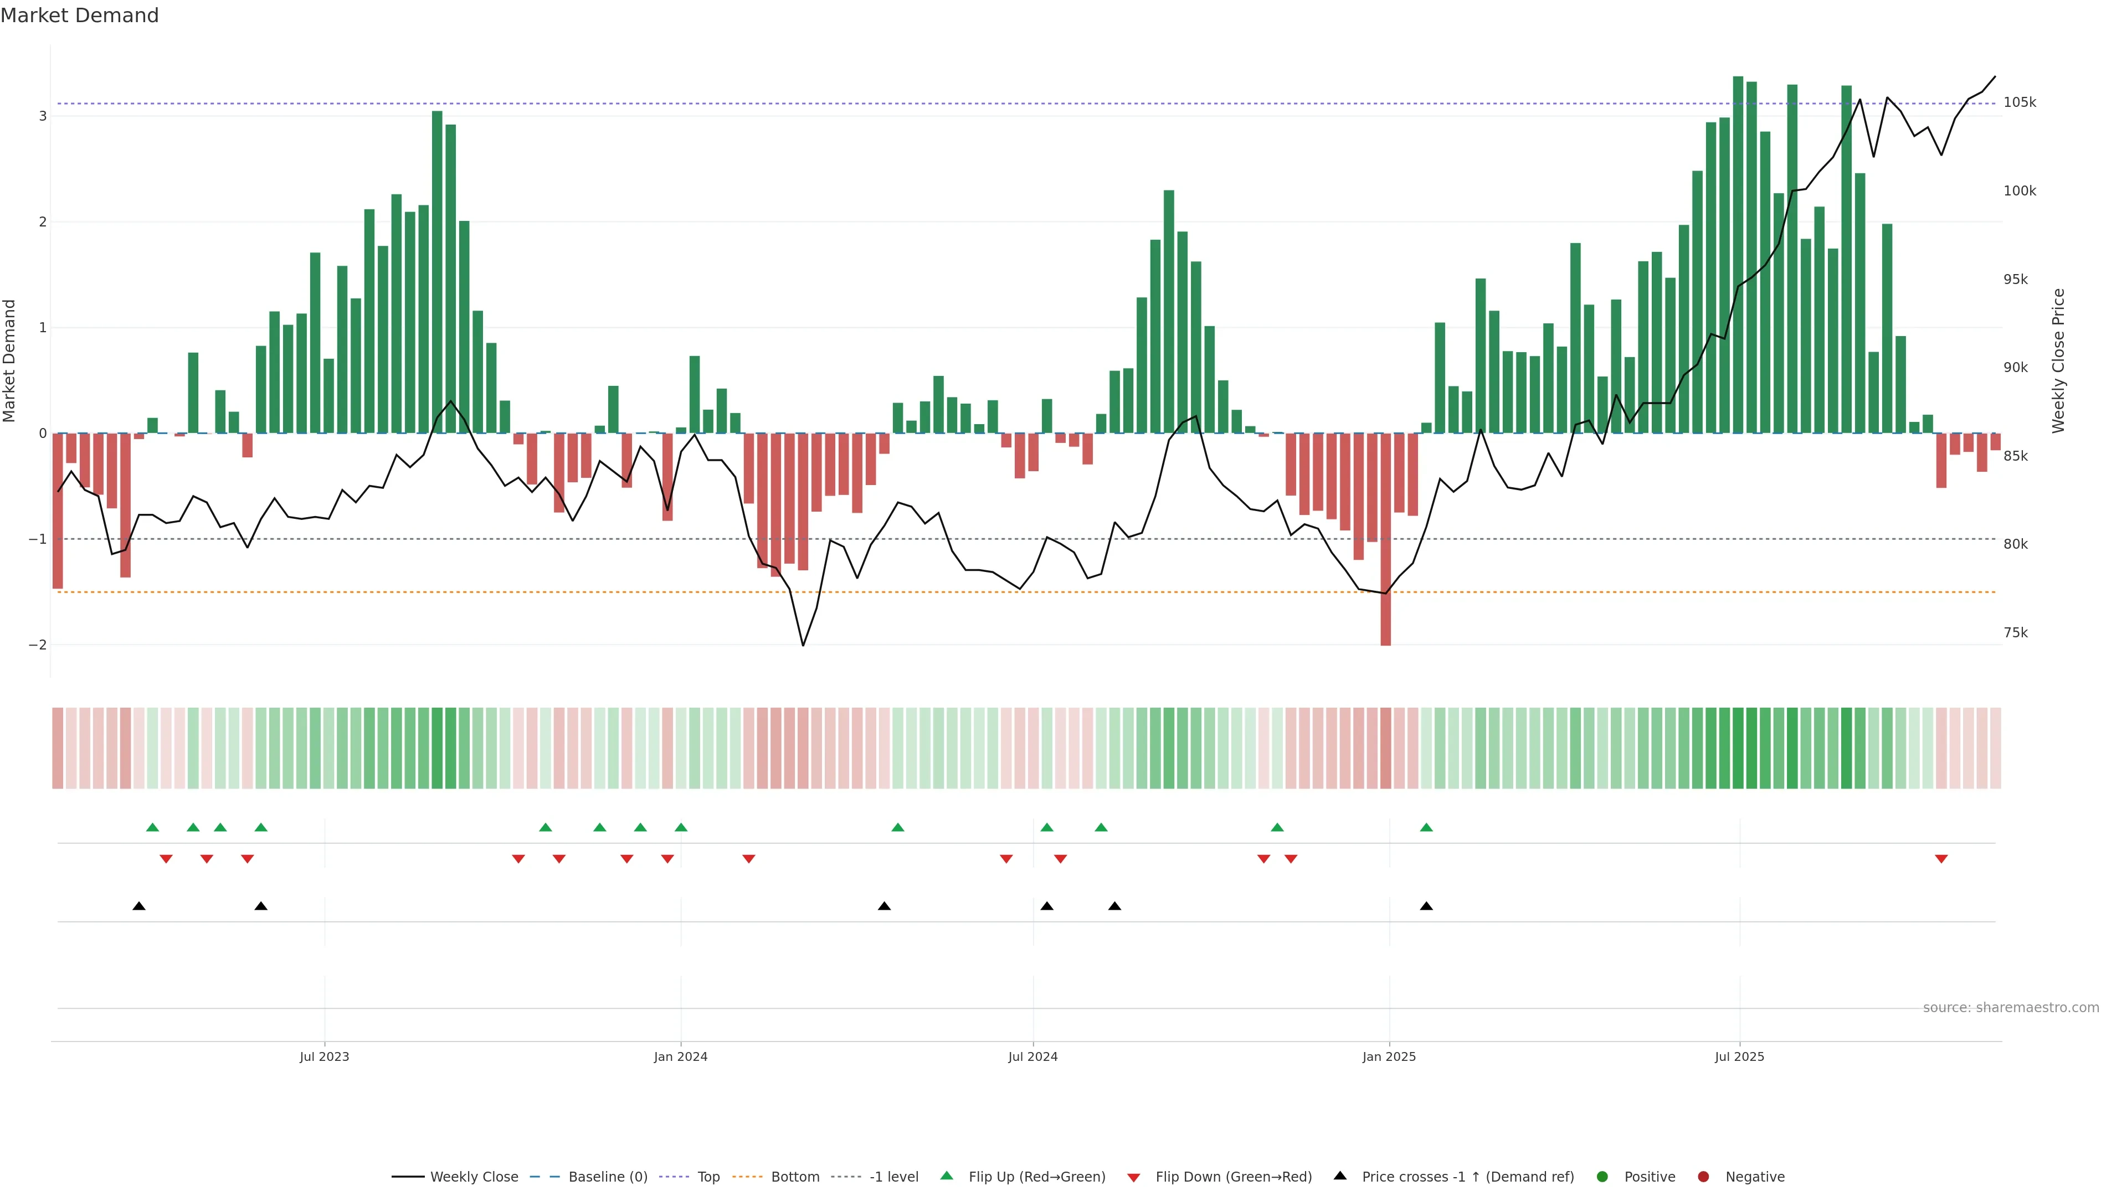The image size is (2127, 1196).
Task: Click the Market Demand chart title
Action: [79, 16]
